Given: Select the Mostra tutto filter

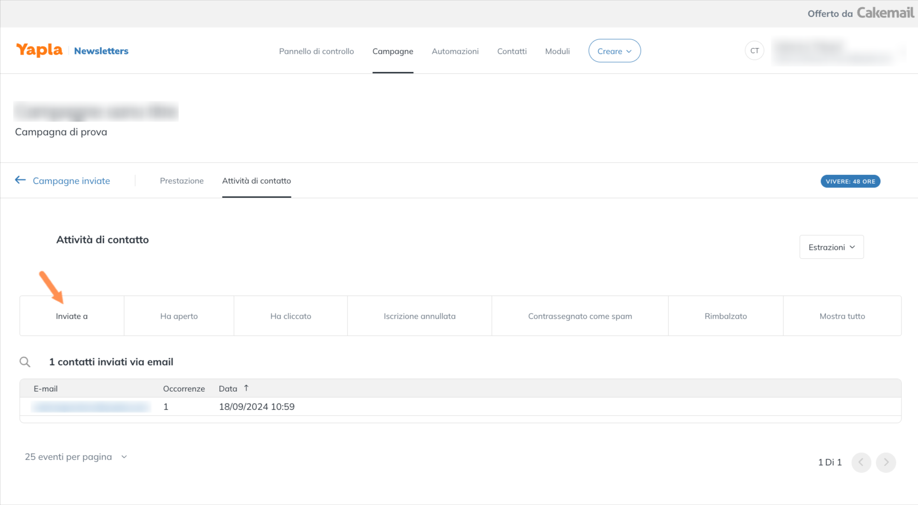Looking at the screenshot, I should (842, 316).
